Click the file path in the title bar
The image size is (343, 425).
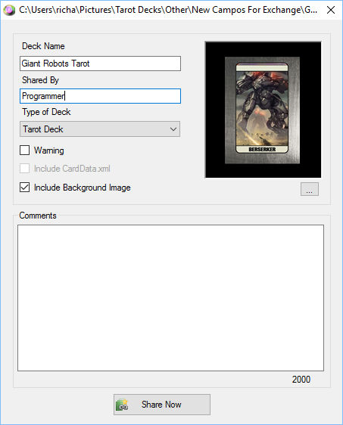[x=168, y=10]
